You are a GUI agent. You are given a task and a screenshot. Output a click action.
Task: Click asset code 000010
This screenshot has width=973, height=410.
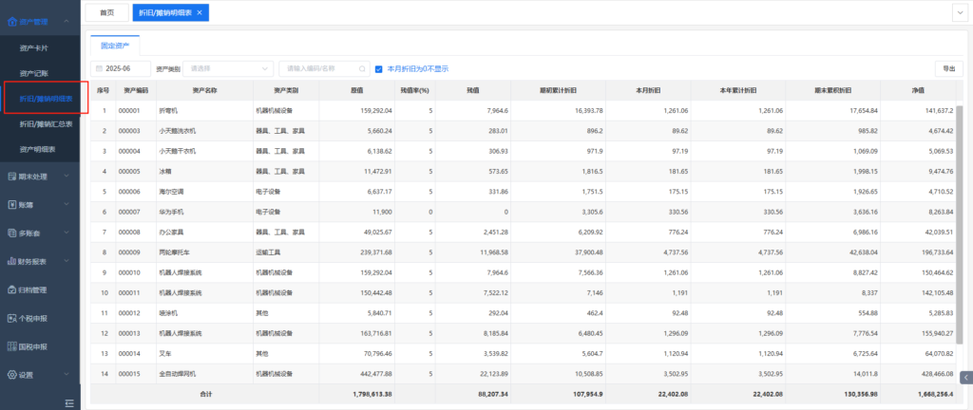129,272
